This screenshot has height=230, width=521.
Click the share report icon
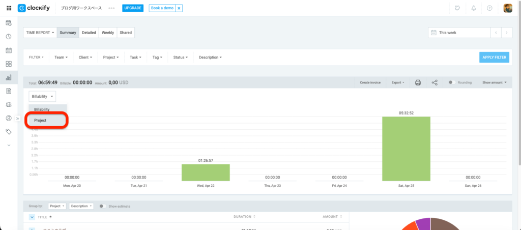pyautogui.click(x=435, y=82)
